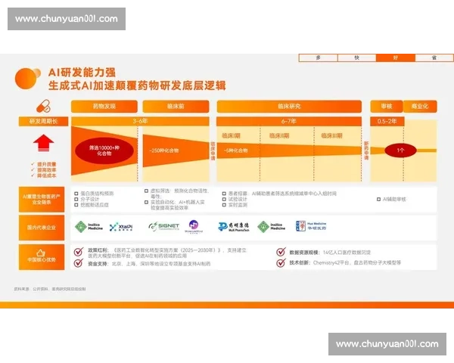Select the 药物发现 stage header
The image size is (454, 363).
click(104, 106)
